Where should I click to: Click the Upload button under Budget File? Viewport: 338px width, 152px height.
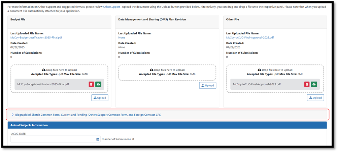coord(100,98)
